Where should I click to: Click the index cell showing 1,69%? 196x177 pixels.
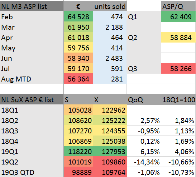(178, 141)
